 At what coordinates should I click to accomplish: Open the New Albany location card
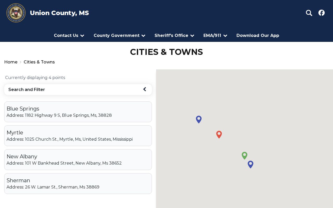pyautogui.click(x=78, y=160)
